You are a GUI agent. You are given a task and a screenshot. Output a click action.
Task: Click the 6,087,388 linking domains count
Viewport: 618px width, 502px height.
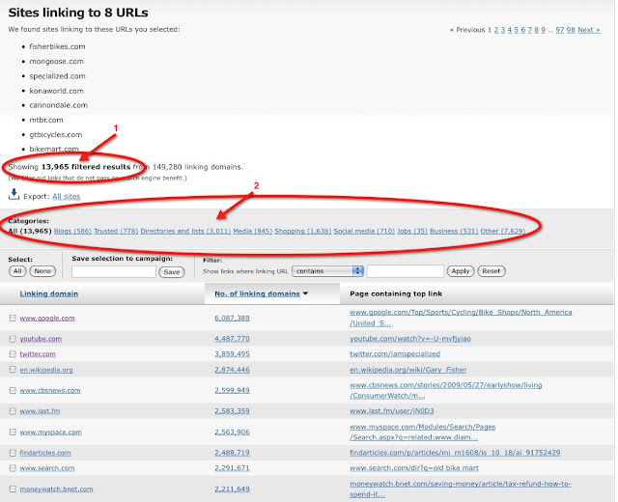(x=232, y=318)
